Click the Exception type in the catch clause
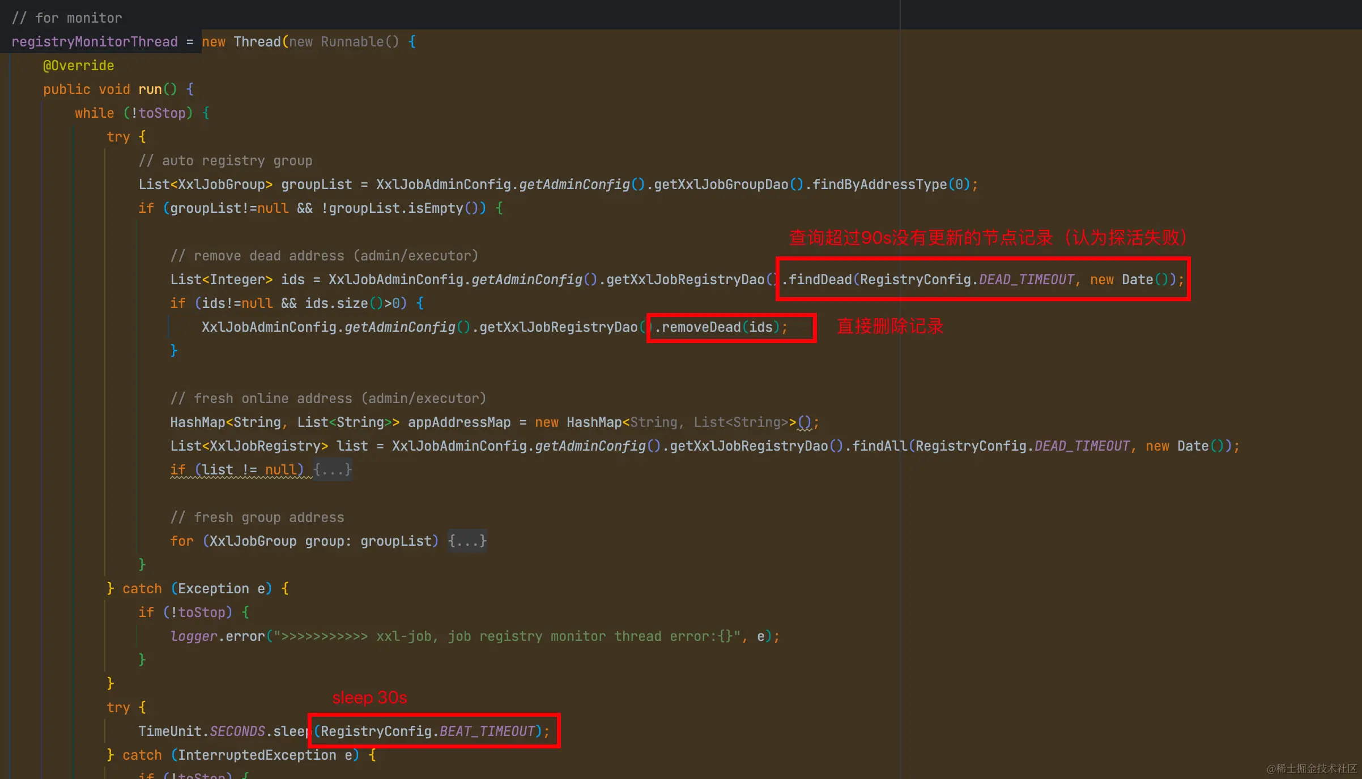Image resolution: width=1362 pixels, height=779 pixels. [x=214, y=589]
